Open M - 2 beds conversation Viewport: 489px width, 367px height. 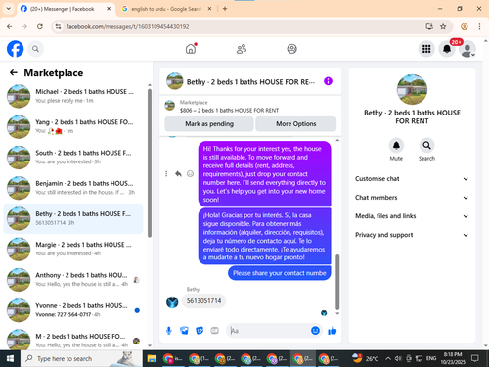tap(73, 340)
